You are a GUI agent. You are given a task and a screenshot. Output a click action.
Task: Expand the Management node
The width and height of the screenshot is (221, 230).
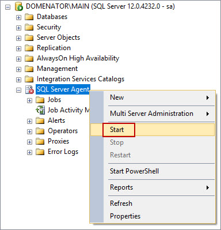[x=18, y=69]
